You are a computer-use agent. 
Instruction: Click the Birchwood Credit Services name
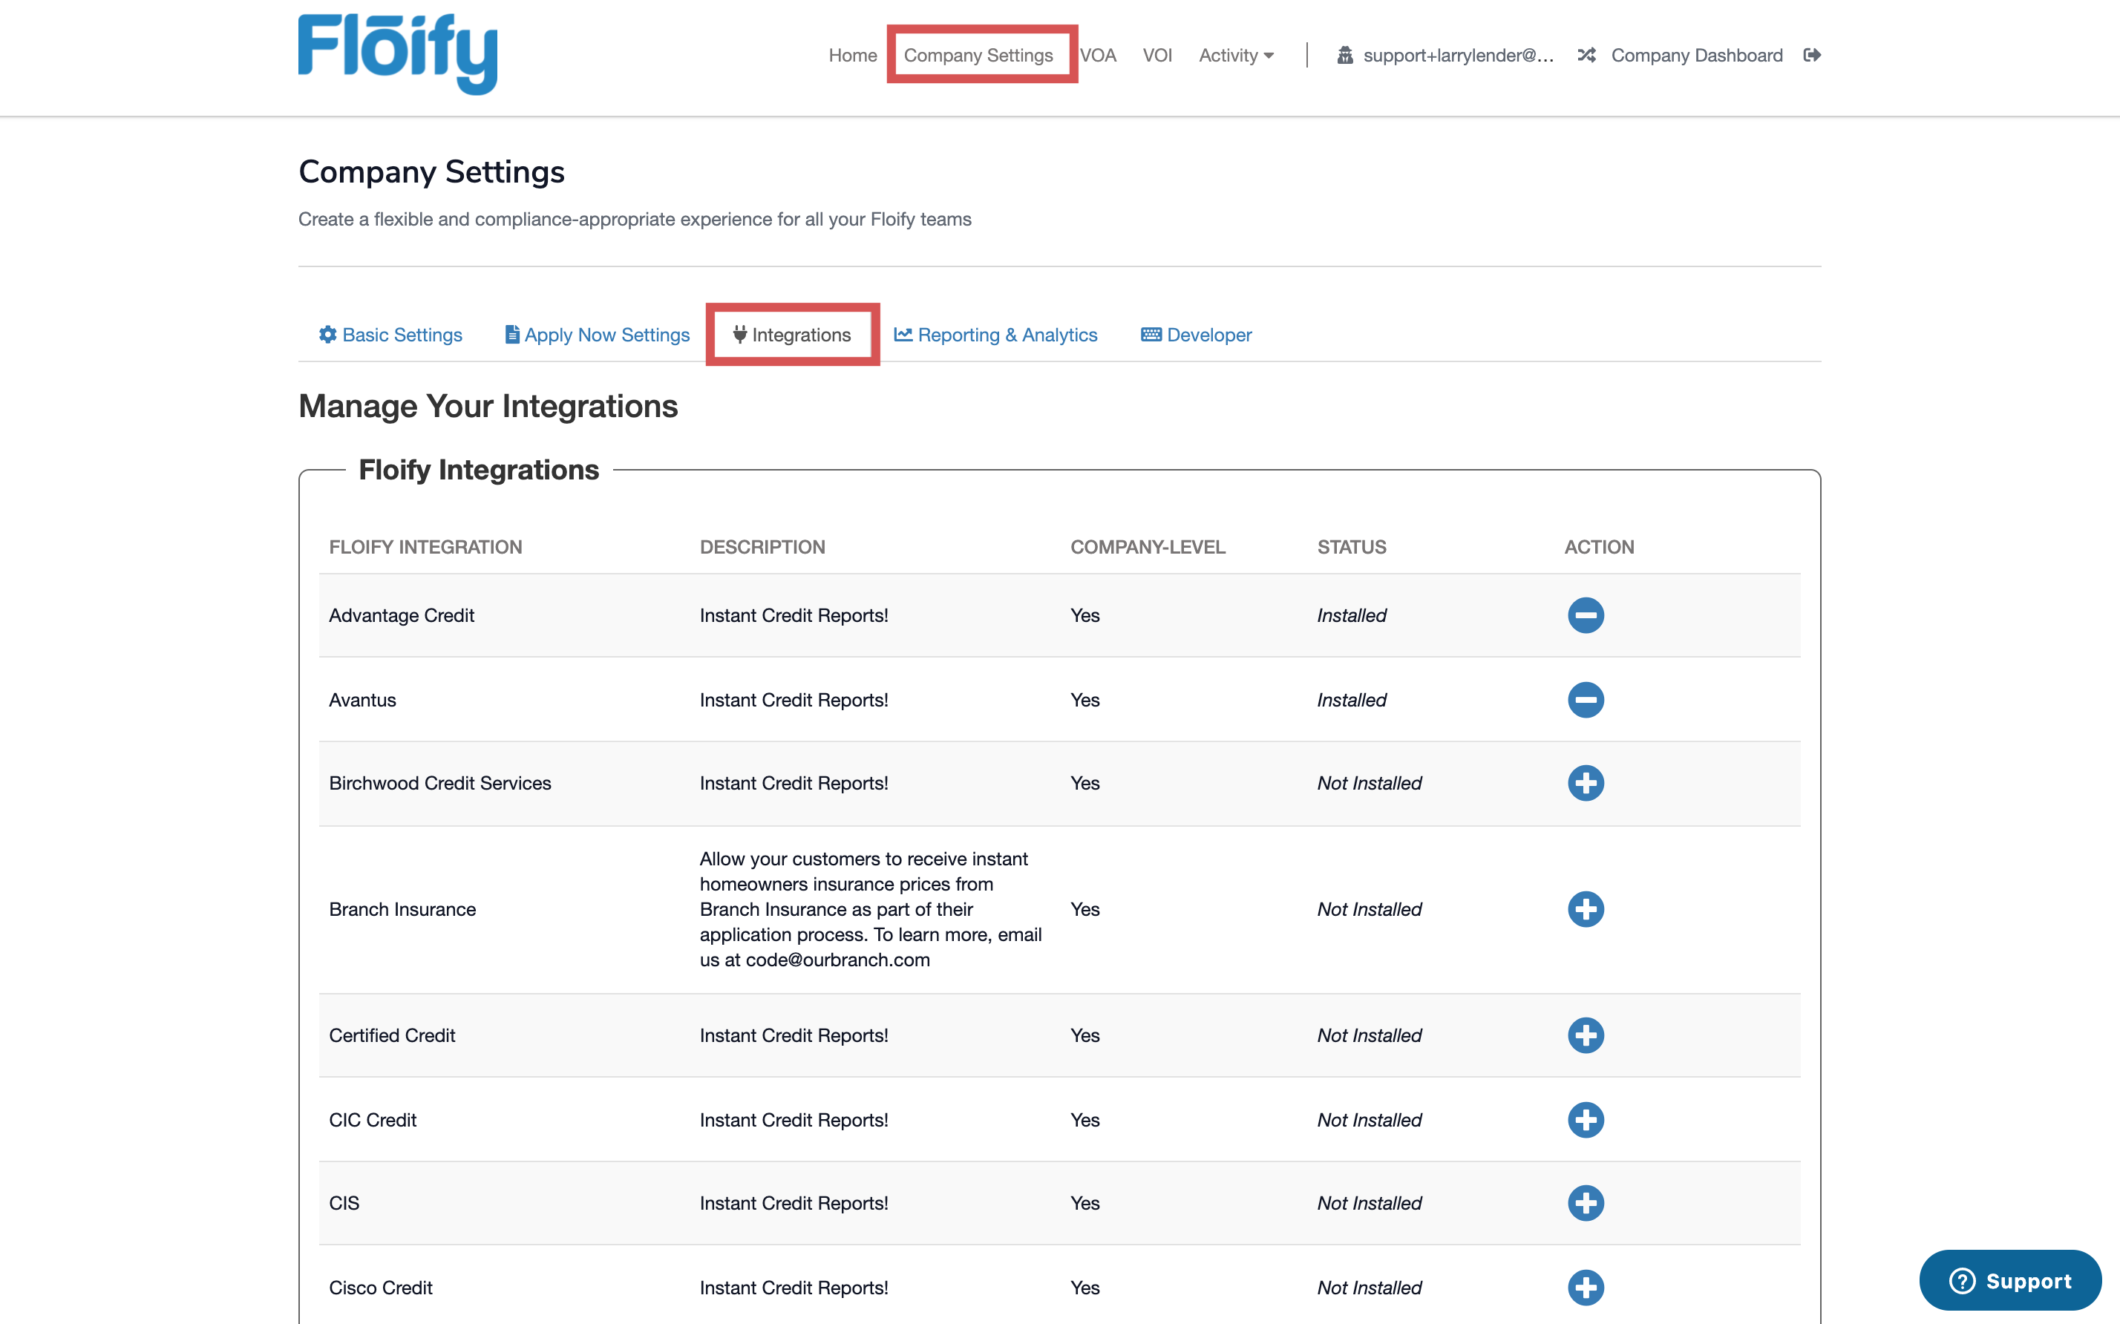click(x=439, y=783)
